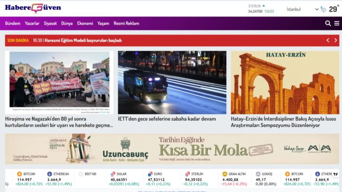
Task: Click the Gram Altın value 4.400,88
Action: tap(230, 180)
